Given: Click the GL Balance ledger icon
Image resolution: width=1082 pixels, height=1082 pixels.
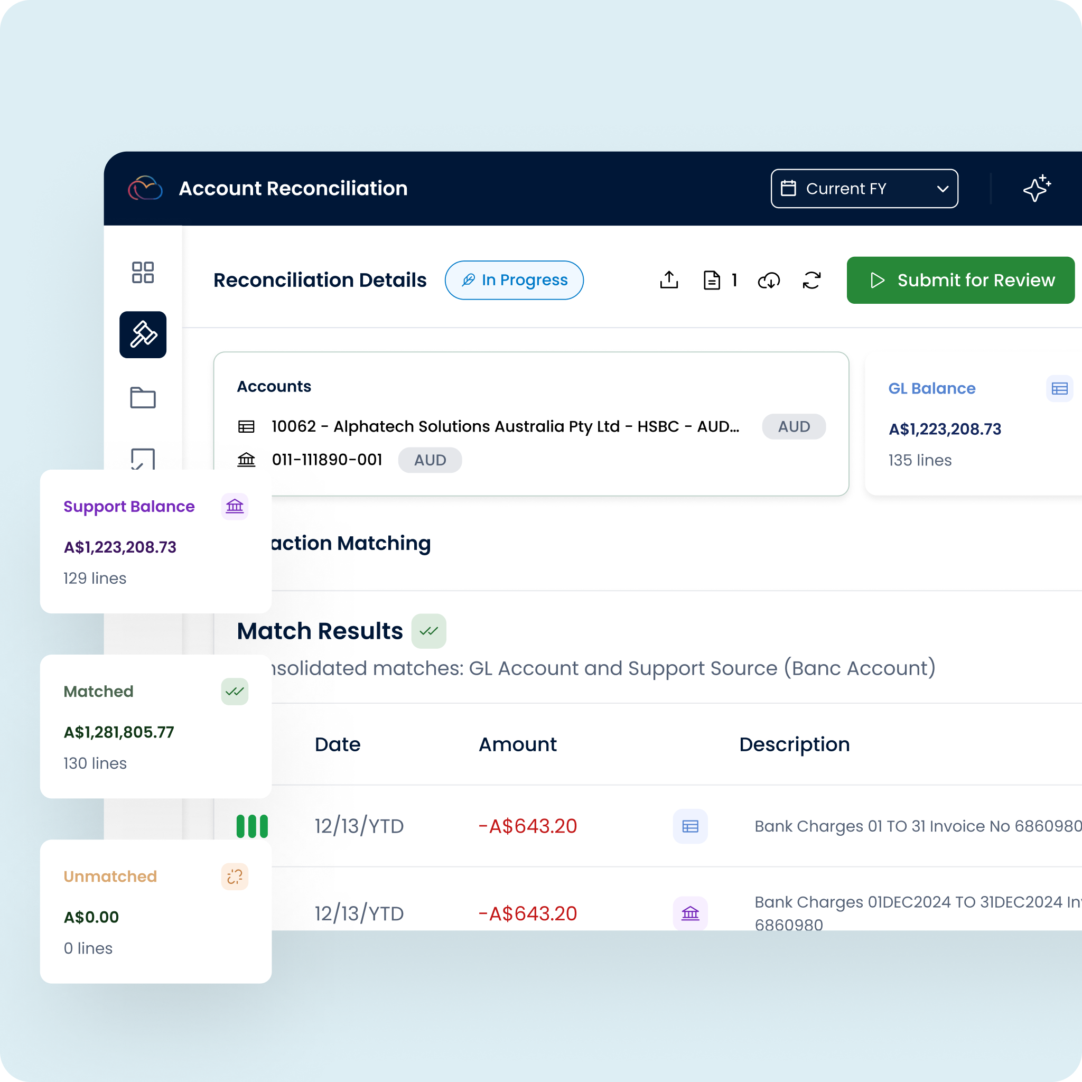Looking at the screenshot, I should 1059,388.
